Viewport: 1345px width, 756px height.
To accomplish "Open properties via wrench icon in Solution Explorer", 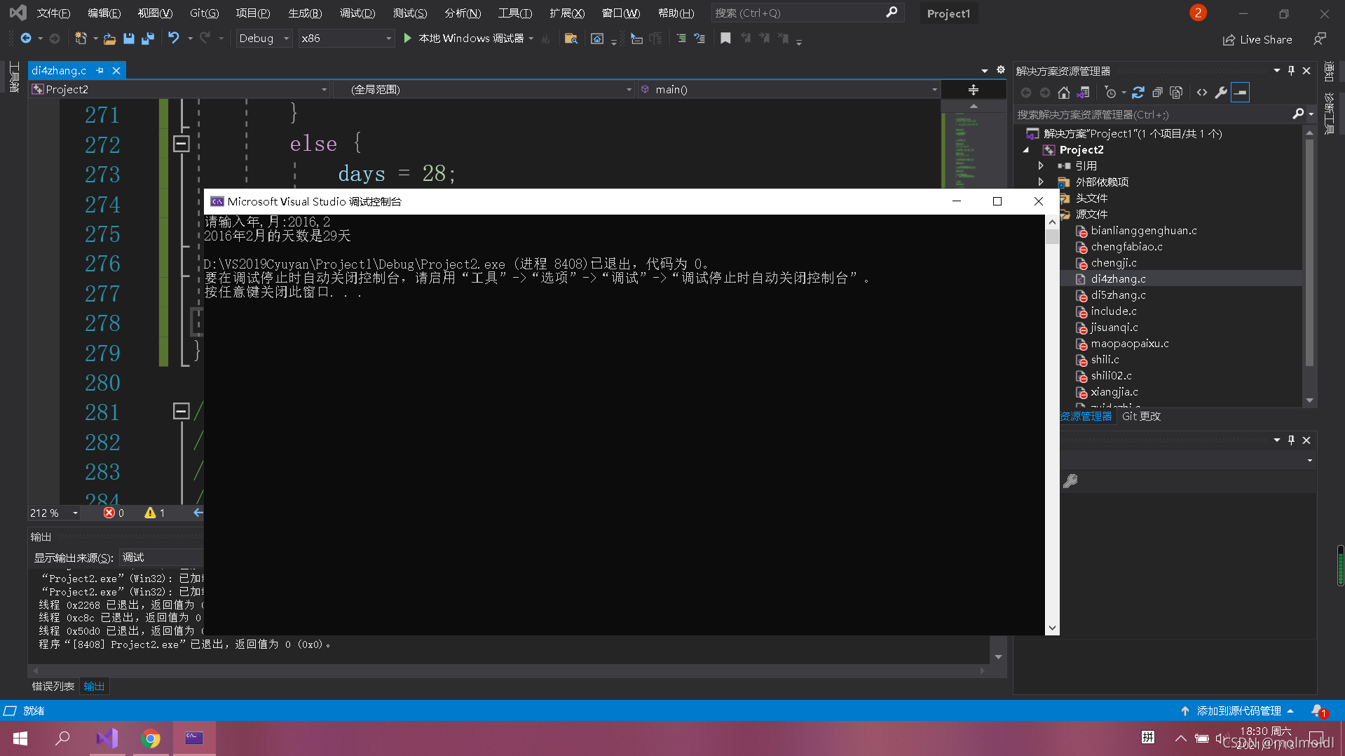I will click(1221, 93).
